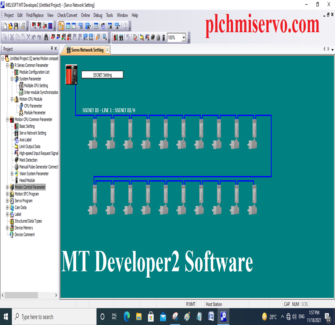Collapse the R Series Common Parameter node

tap(7, 65)
